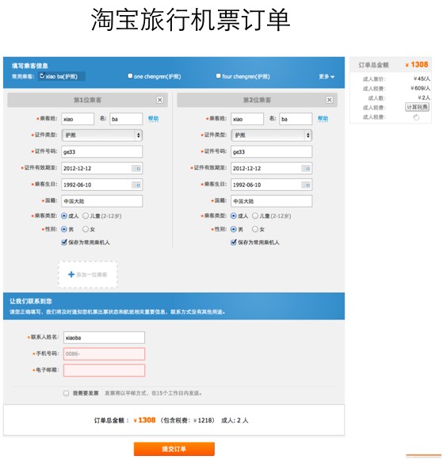443x459 pixels.
Task: Focus passenger 1 证件号码 field
Action: tap(101, 151)
